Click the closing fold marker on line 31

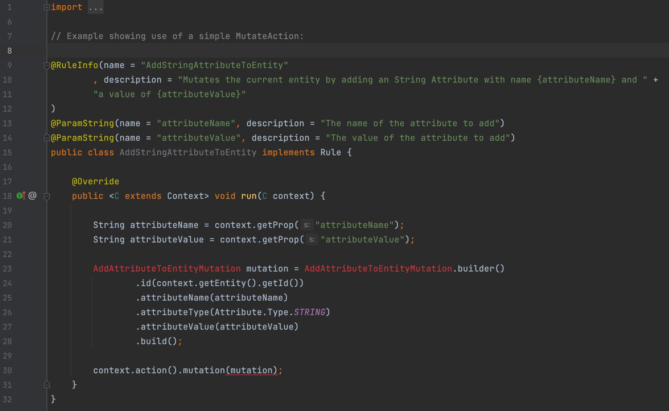click(x=47, y=385)
